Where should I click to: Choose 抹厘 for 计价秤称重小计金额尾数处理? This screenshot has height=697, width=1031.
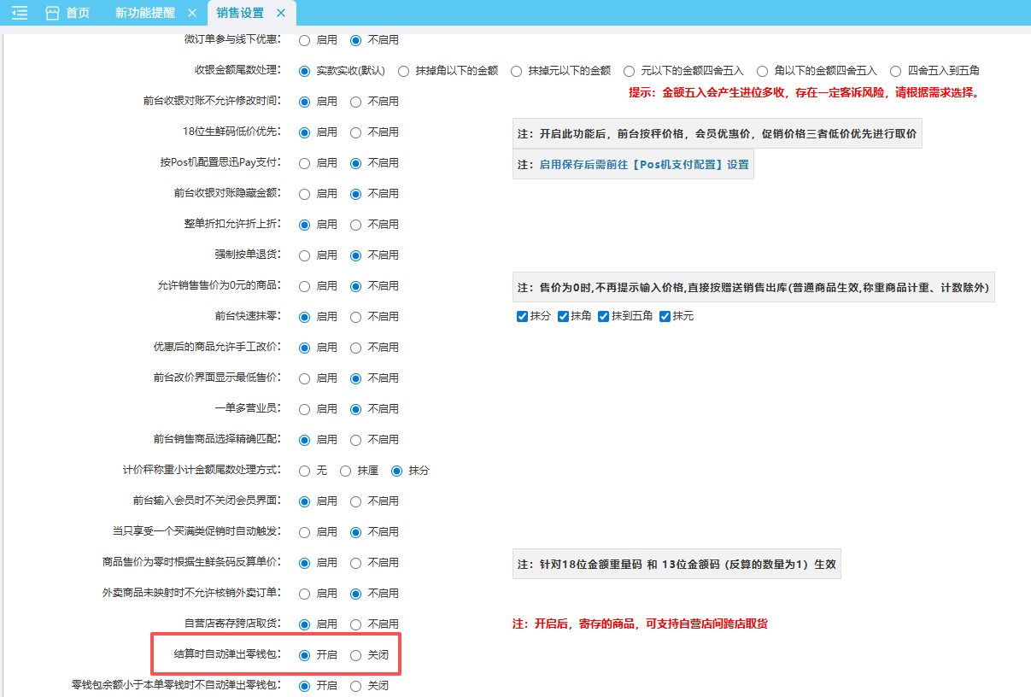(x=346, y=471)
